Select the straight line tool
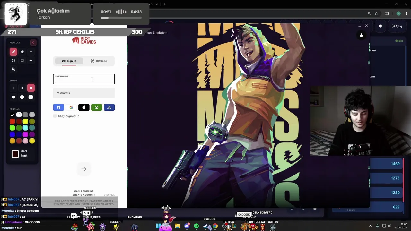This screenshot has height=231, width=411. coord(31,52)
